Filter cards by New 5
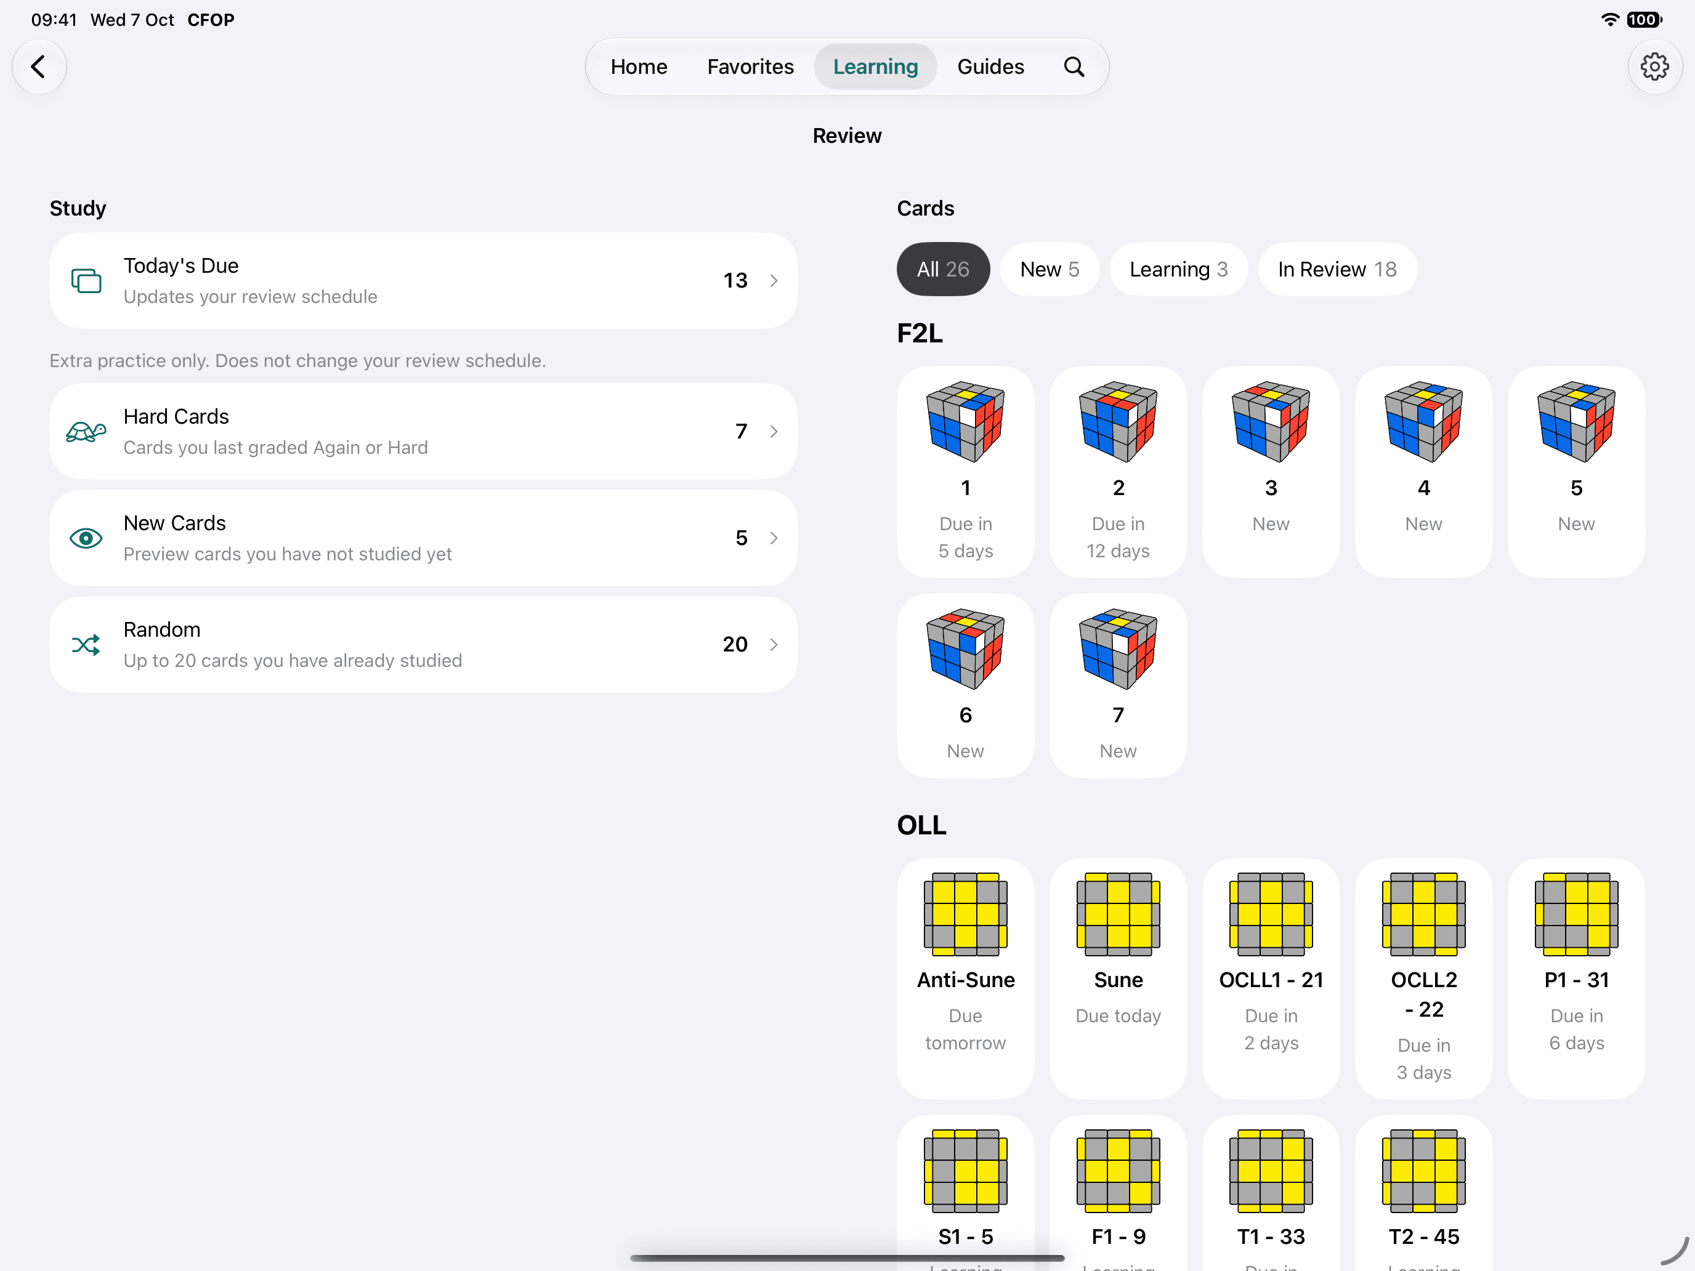This screenshot has width=1695, height=1271. coord(1049,269)
